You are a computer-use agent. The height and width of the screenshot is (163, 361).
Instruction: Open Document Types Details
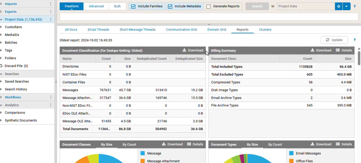tap(344, 144)
